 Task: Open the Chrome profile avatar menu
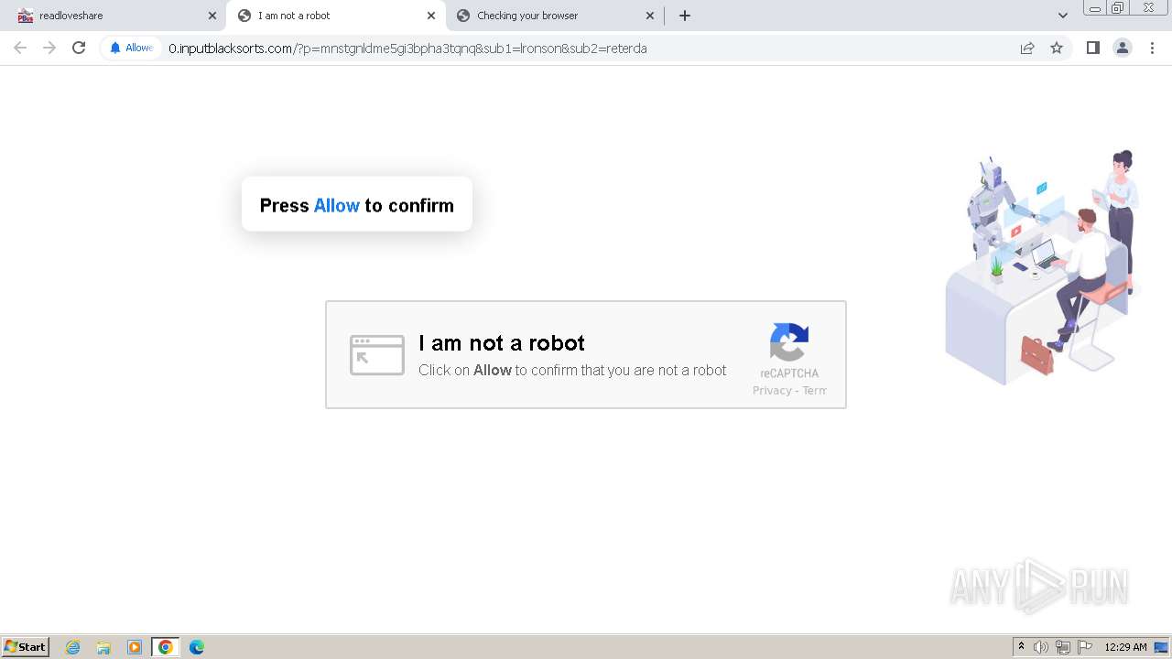pos(1122,48)
